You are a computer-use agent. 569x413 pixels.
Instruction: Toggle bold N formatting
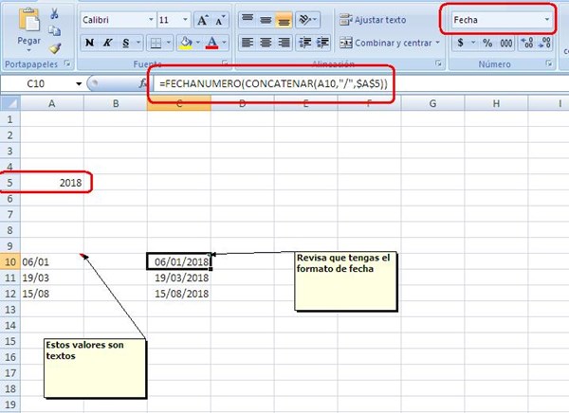click(89, 43)
